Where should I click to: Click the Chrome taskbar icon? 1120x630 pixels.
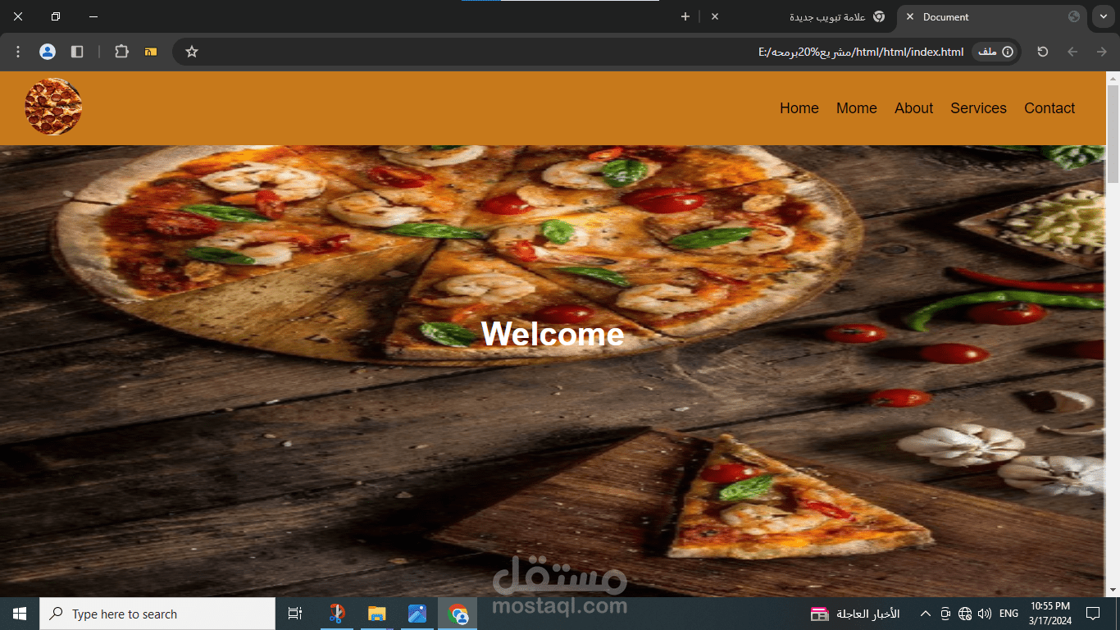pos(458,614)
